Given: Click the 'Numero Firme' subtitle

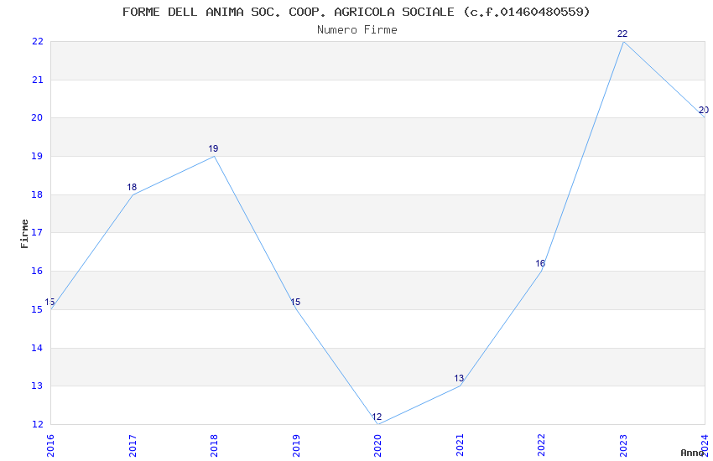Looking at the screenshot, I should click(x=357, y=30).
